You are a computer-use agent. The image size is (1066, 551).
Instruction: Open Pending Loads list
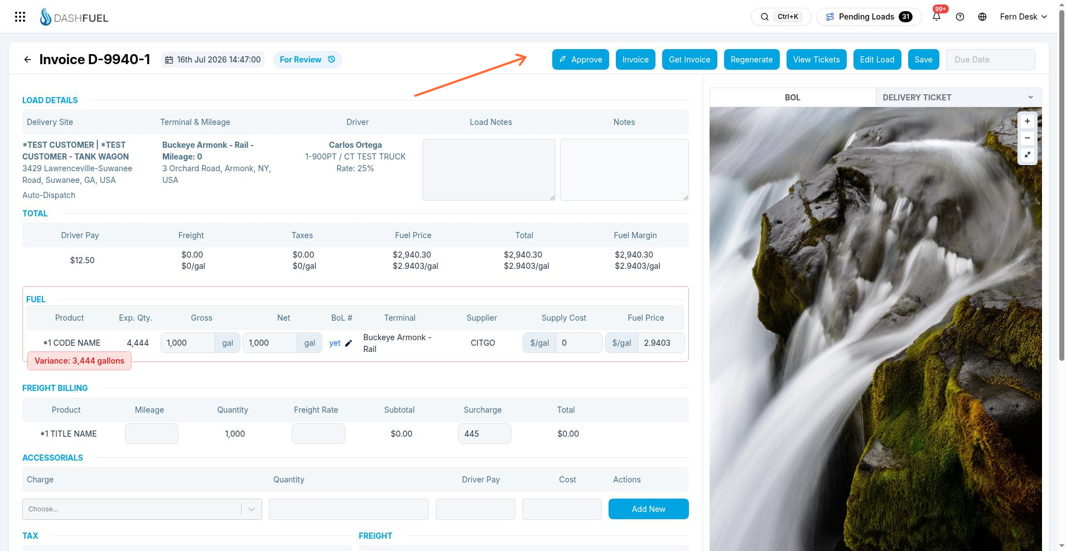click(x=869, y=17)
